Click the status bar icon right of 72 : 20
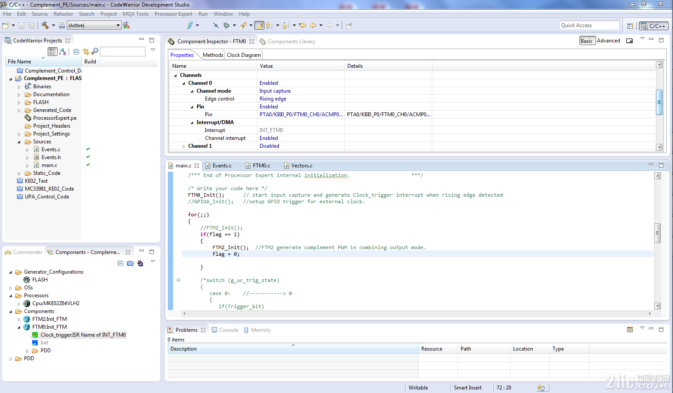The height and width of the screenshot is (393, 673). tap(541, 388)
